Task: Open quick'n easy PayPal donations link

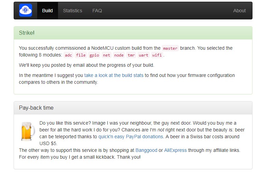Action: point(131,137)
